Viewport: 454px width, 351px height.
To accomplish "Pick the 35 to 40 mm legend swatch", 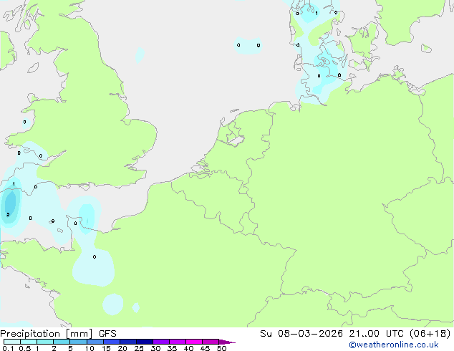I will point(178,342).
